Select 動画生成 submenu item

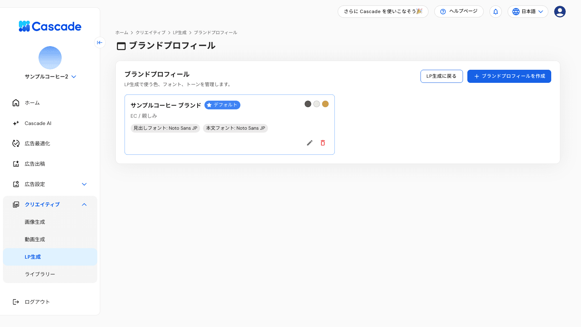[x=50, y=239]
